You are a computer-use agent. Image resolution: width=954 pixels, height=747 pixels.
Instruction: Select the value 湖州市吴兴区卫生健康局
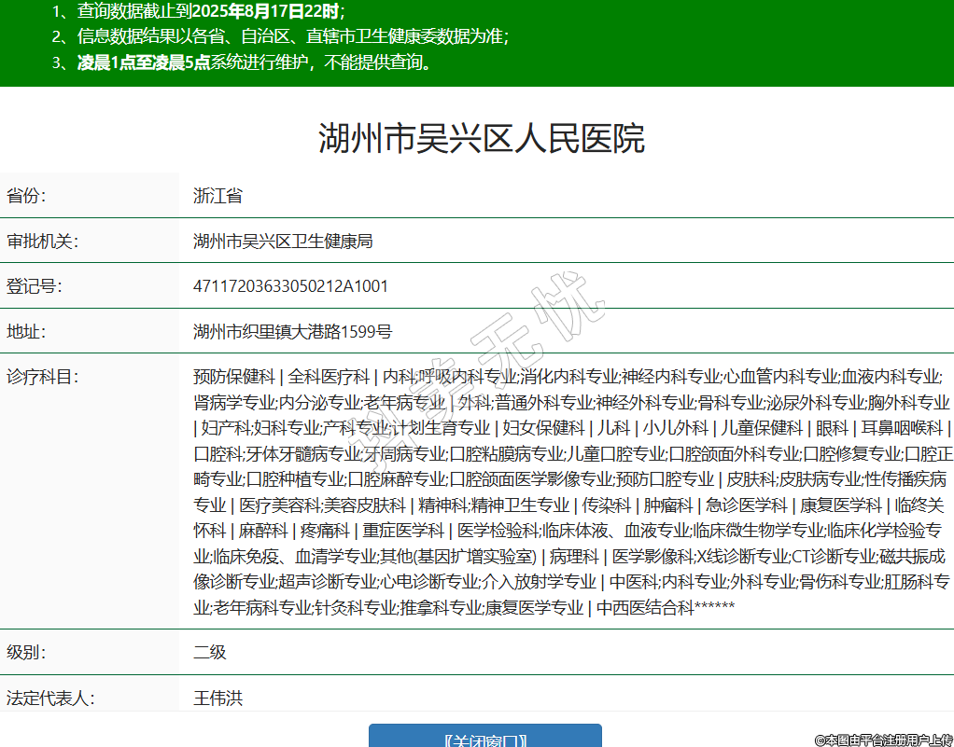[x=283, y=242]
